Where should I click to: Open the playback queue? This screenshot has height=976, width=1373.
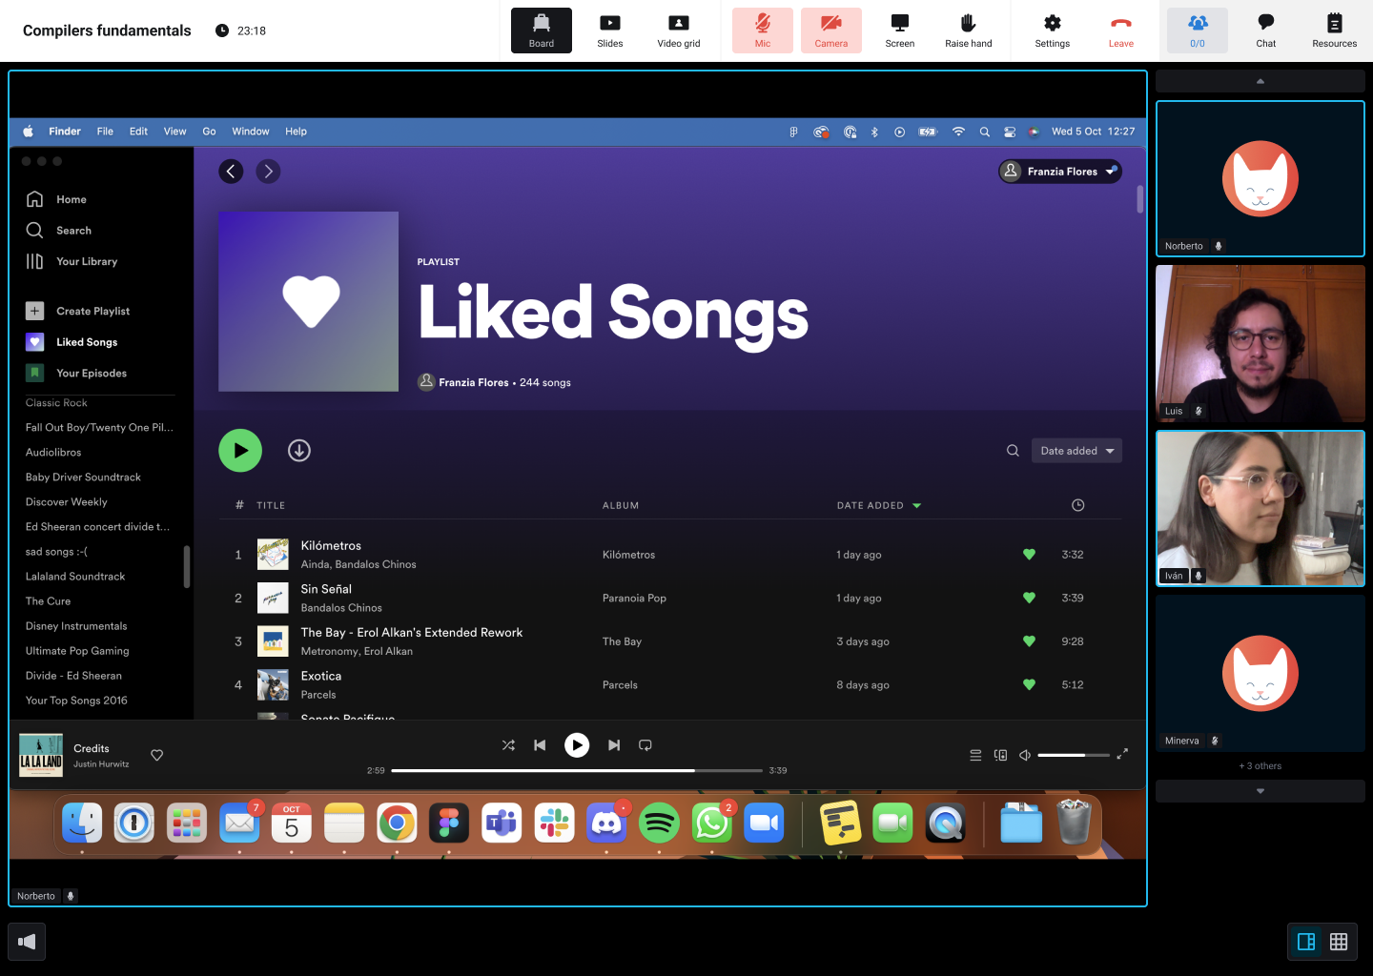975,755
